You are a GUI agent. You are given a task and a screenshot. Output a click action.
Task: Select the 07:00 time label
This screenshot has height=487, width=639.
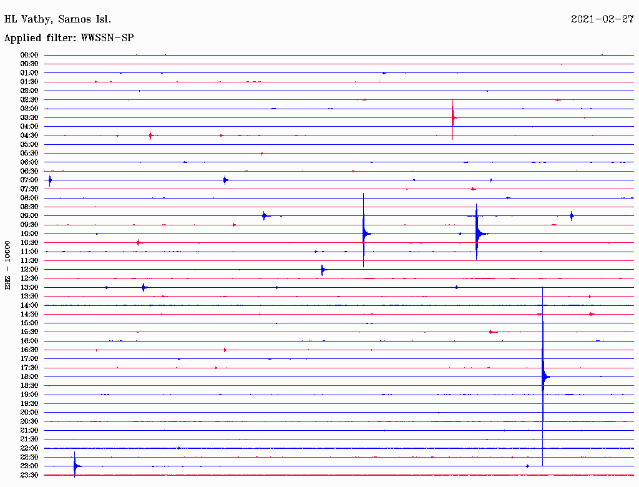coord(29,180)
